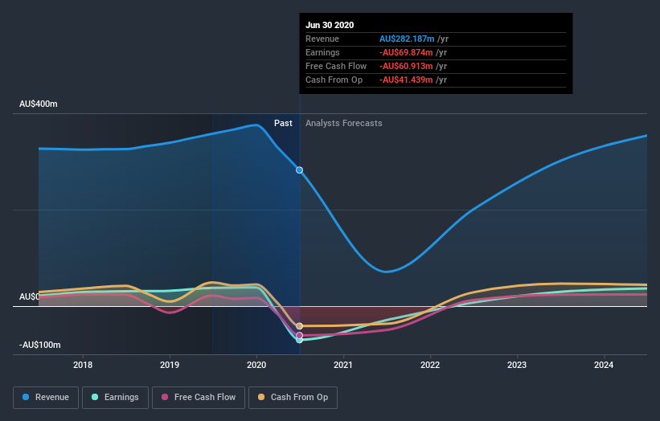
Task: Click the Jun 30 2020 tooltip date
Action: 330,25
